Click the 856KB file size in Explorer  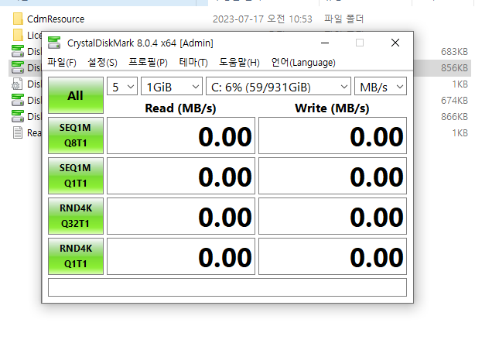[x=454, y=68]
